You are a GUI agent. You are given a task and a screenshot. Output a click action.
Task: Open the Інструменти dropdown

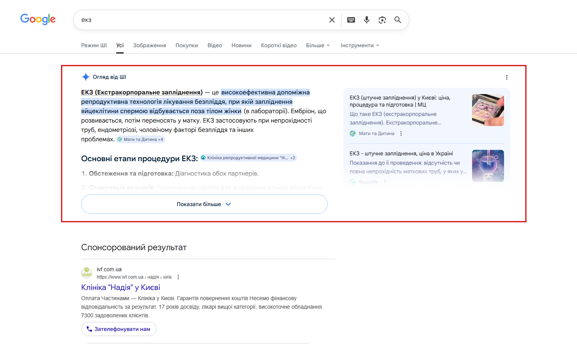[360, 45]
